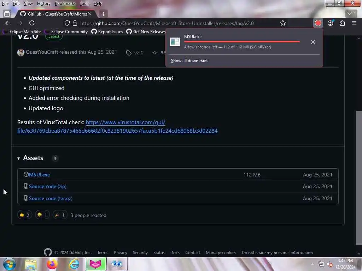This screenshot has width=362, height=271.
Task: Click the taskbar clock showing 3:45 PM
Action: (345, 264)
